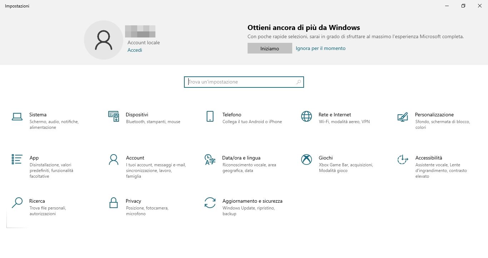Image resolution: width=488 pixels, height=258 pixels.
Task: Open the Telefono settings title
Action: pos(232,115)
